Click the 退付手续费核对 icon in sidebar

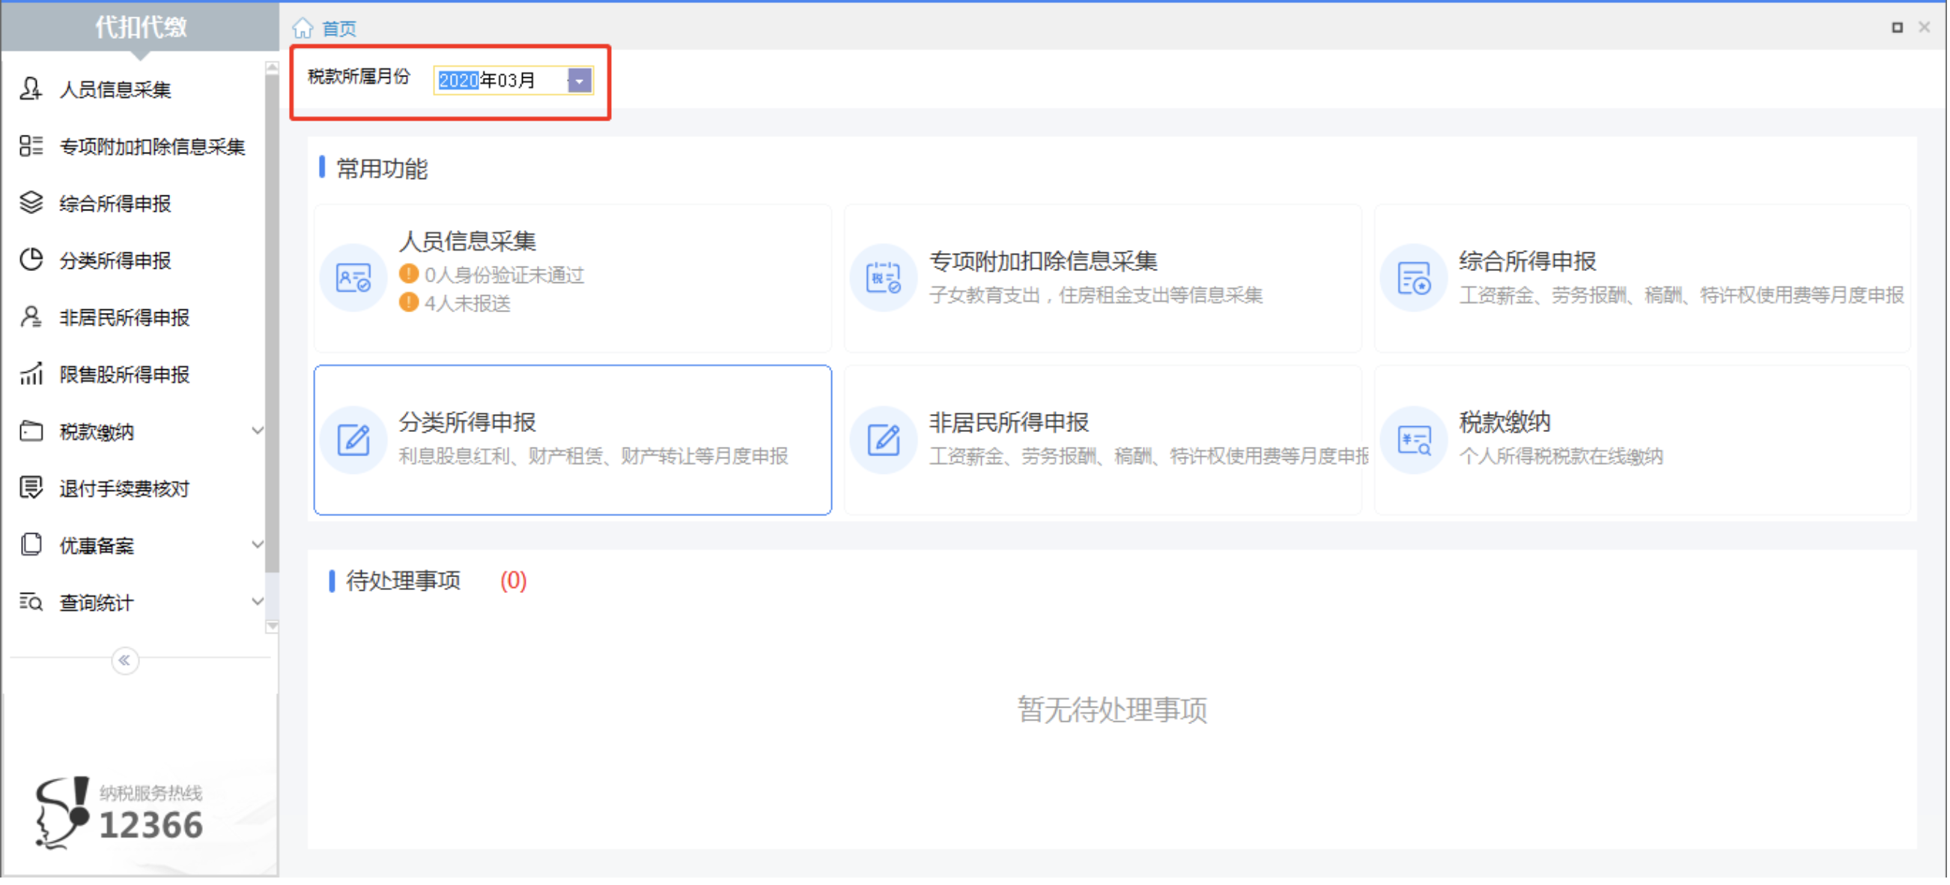pyautogui.click(x=31, y=488)
